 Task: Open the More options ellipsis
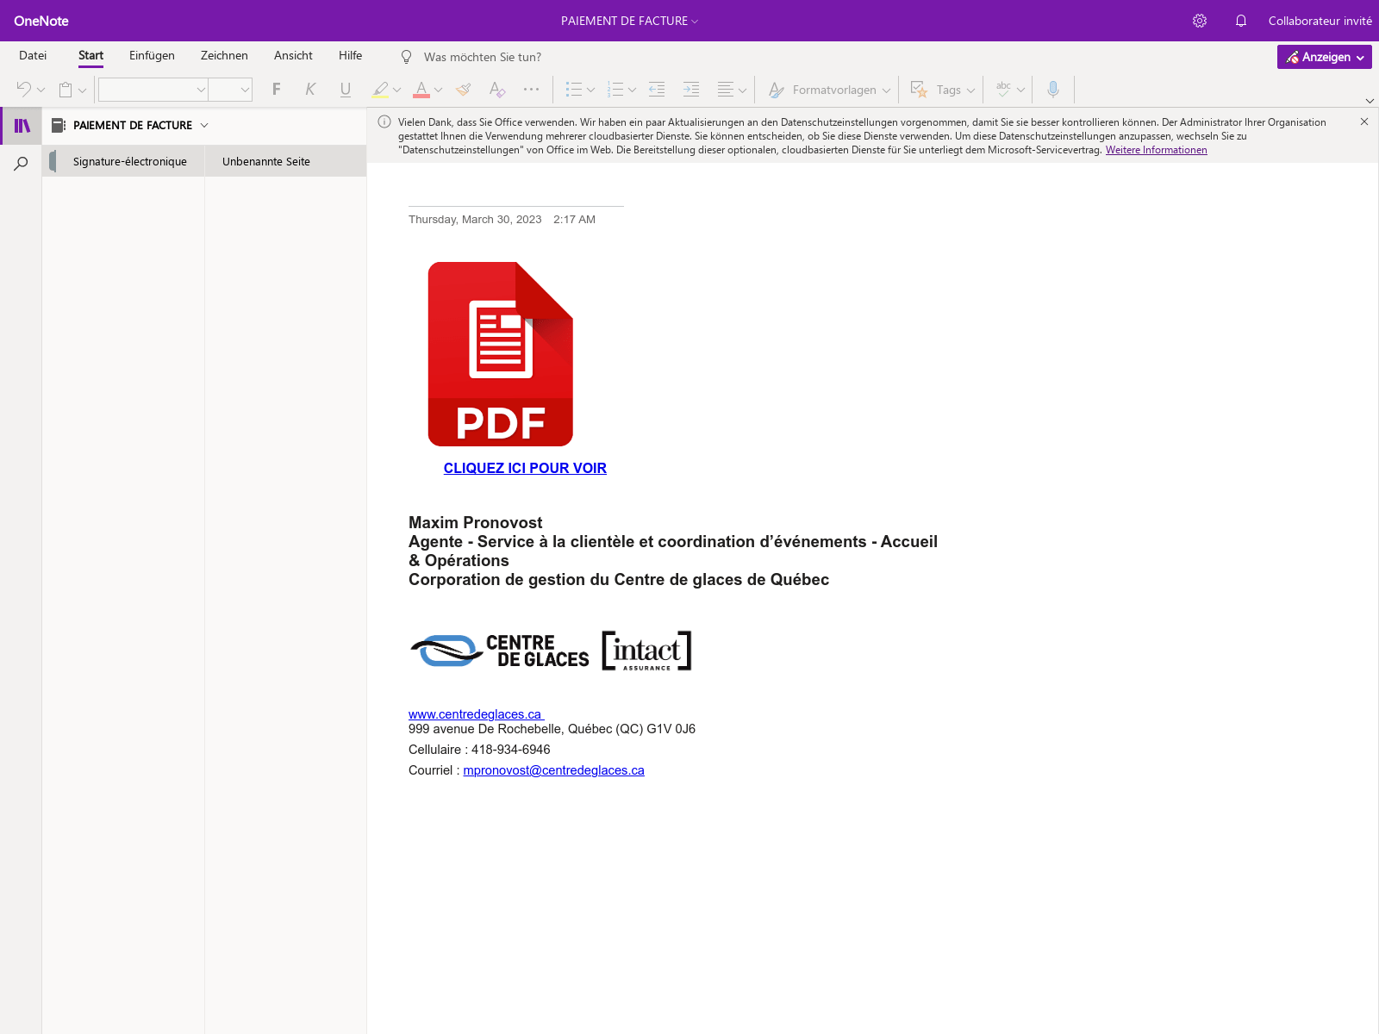pos(532,89)
